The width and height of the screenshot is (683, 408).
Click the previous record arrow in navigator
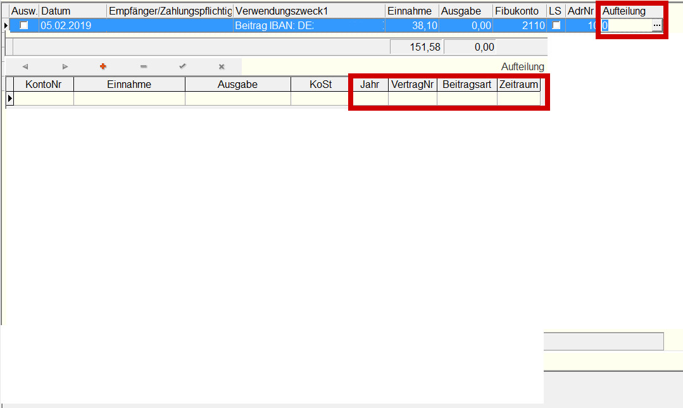[25, 66]
